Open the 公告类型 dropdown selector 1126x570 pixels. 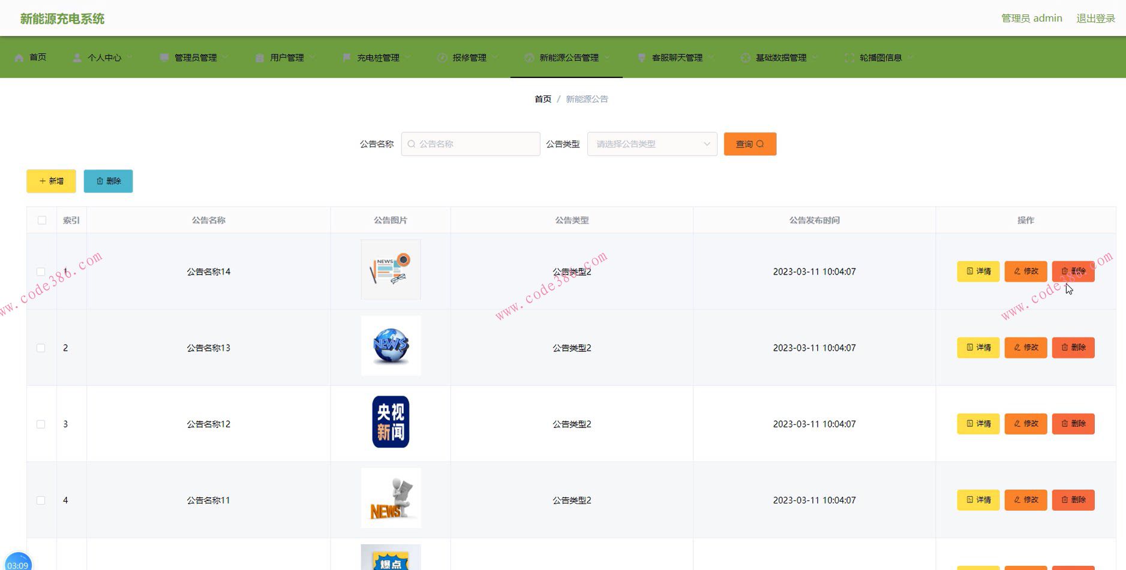coord(651,144)
